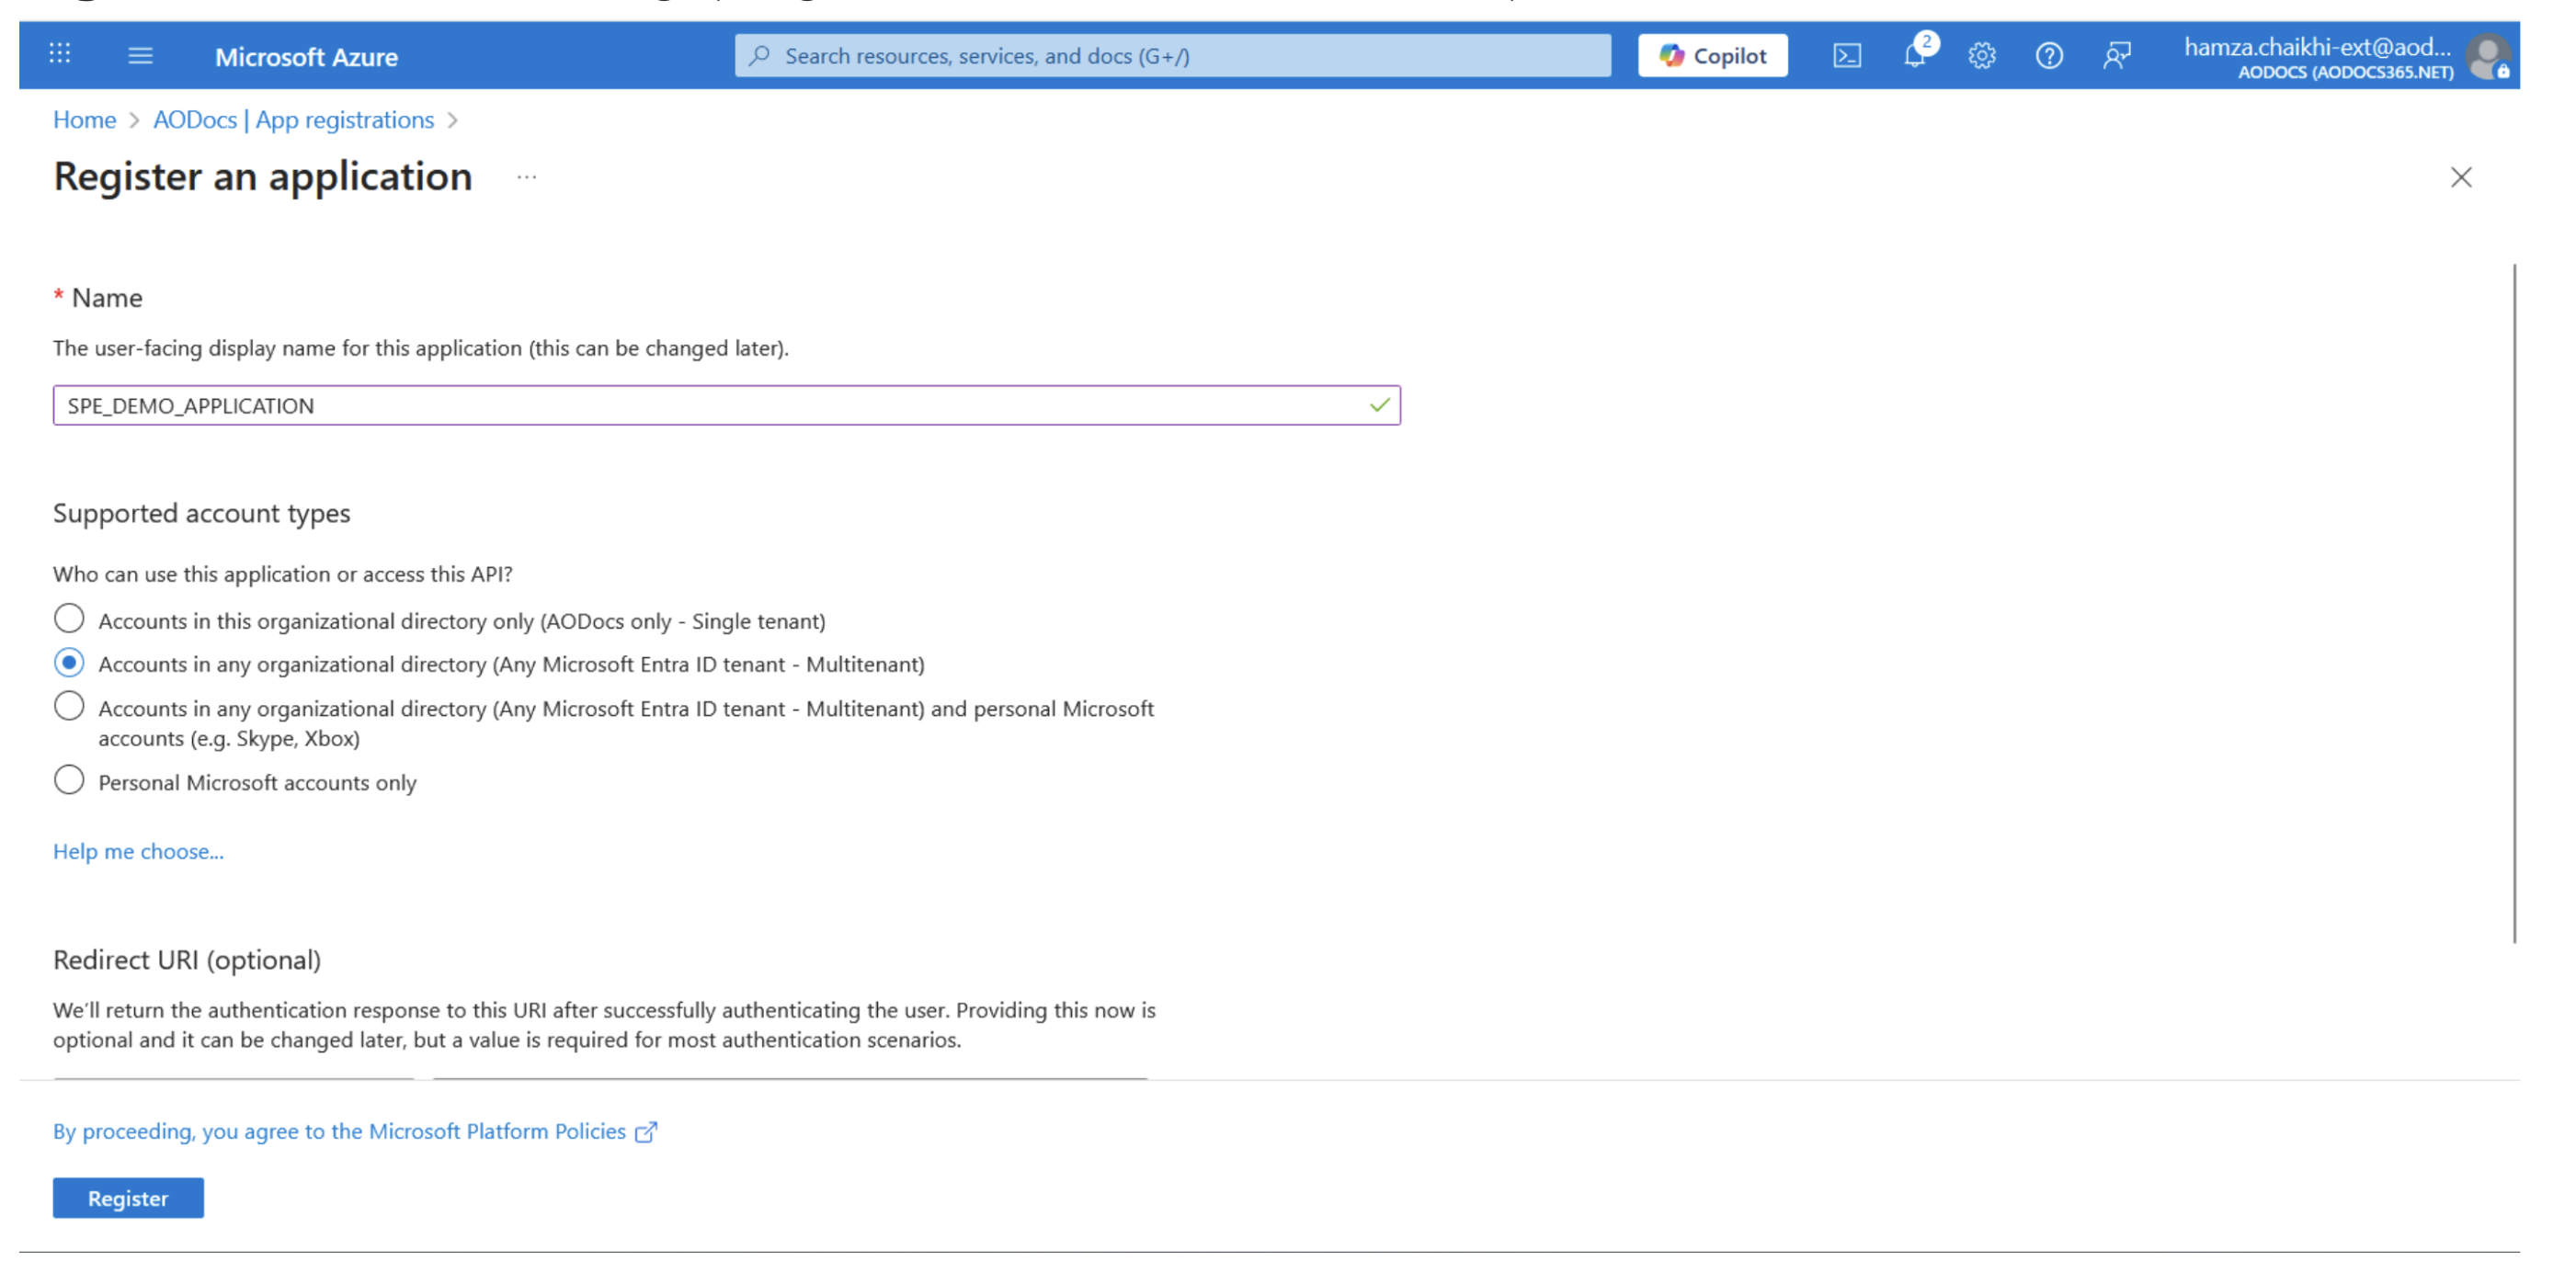Open the notifications bell

(x=1914, y=55)
